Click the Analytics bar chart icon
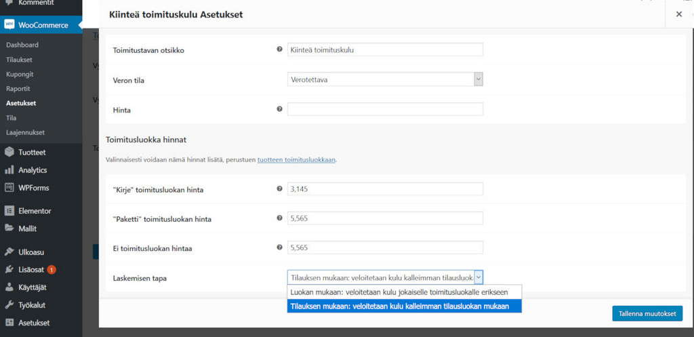This screenshot has height=337, width=694. [9, 170]
